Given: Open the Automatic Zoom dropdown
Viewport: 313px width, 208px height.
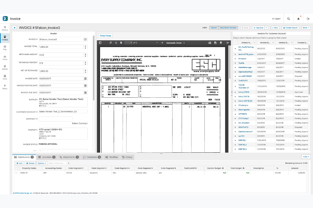Looking at the screenshot, I should click(175, 43).
